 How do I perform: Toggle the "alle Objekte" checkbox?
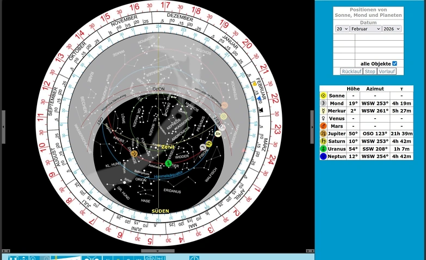coord(395,64)
